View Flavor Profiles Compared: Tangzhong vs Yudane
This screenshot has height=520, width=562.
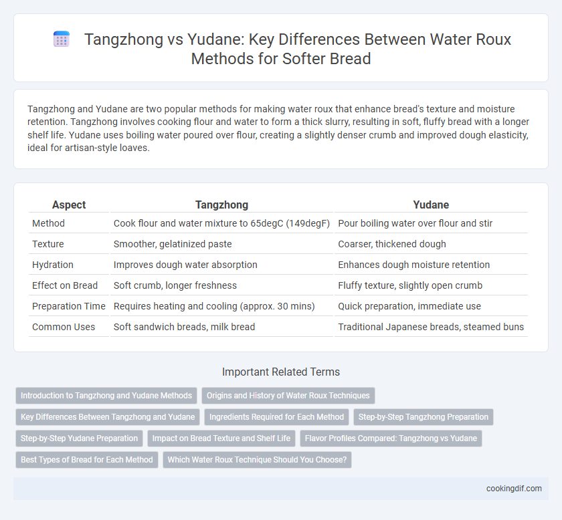point(391,438)
